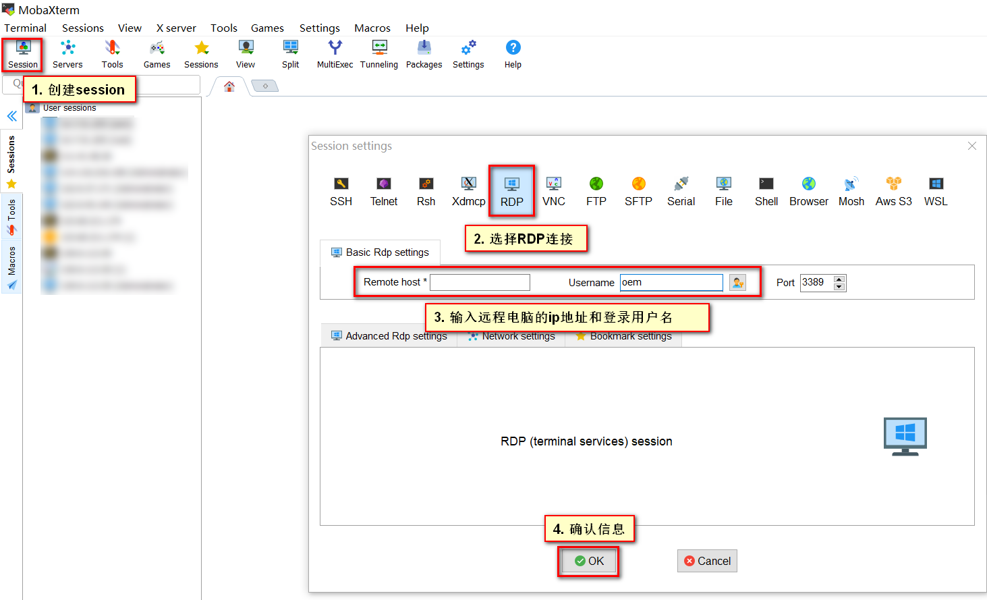Create a new Session from the toolbar
Viewport: 987px width, 600px height.
[x=22, y=54]
